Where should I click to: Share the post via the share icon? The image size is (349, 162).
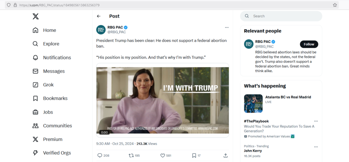[225, 155]
